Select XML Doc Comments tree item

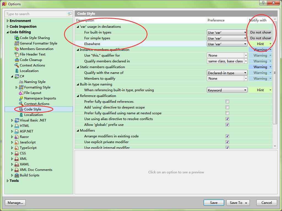(x=36, y=170)
